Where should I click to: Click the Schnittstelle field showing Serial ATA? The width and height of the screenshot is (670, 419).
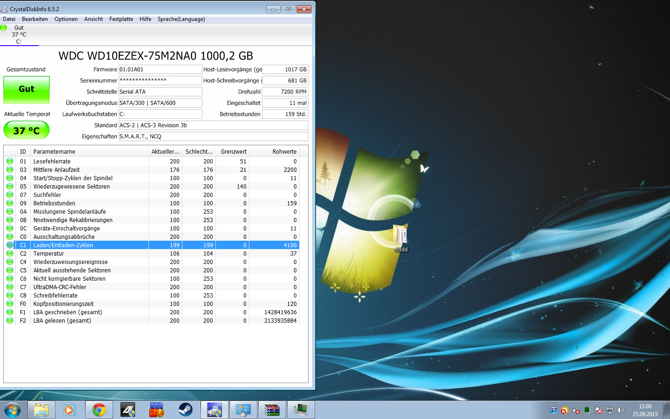click(x=161, y=92)
